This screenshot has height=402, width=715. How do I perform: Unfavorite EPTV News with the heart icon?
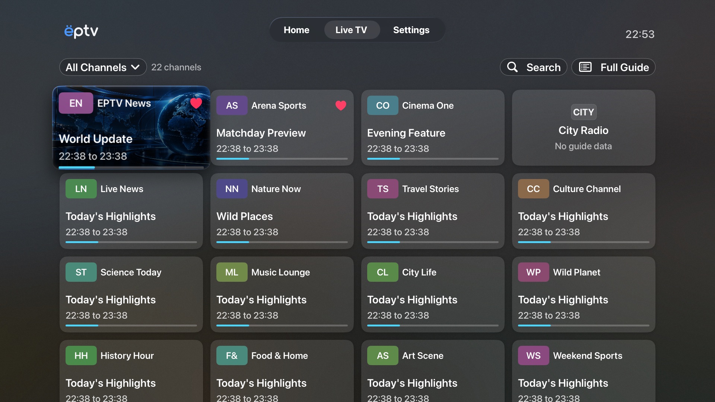tap(196, 103)
